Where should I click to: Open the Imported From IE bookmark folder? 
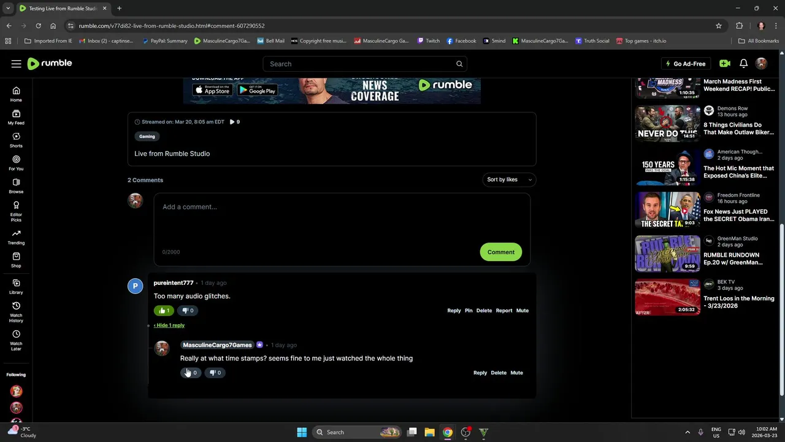[x=48, y=41]
